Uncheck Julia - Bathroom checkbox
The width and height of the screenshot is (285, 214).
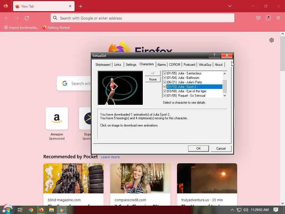[x=164, y=78]
